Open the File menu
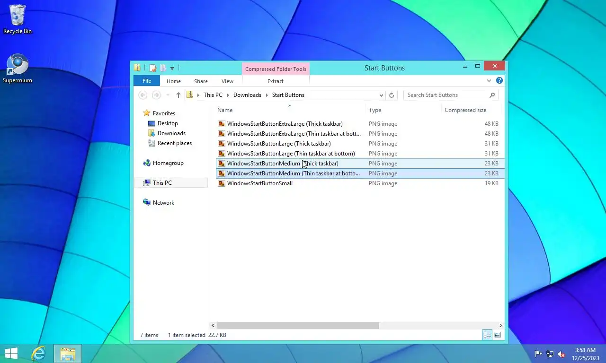The height and width of the screenshot is (363, 606). pos(147,81)
